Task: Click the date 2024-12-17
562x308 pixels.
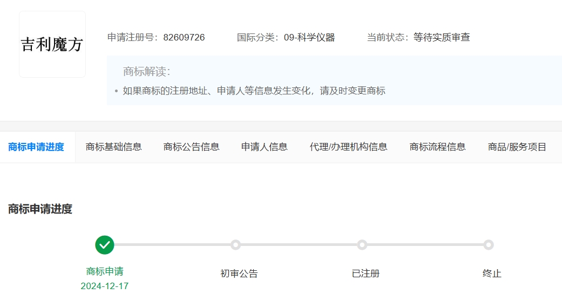Action: [105, 286]
